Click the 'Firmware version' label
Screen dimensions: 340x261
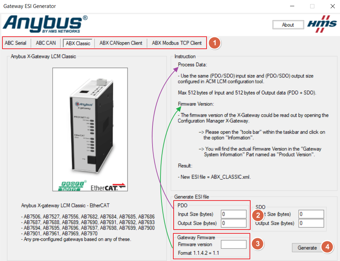click(x=195, y=244)
